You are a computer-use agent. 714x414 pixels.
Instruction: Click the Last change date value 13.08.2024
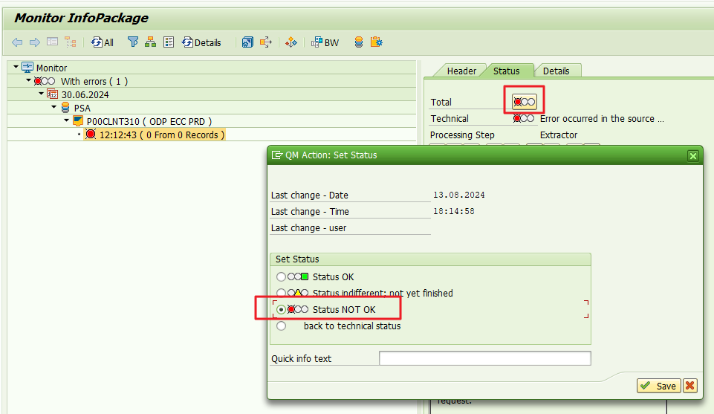pos(458,195)
